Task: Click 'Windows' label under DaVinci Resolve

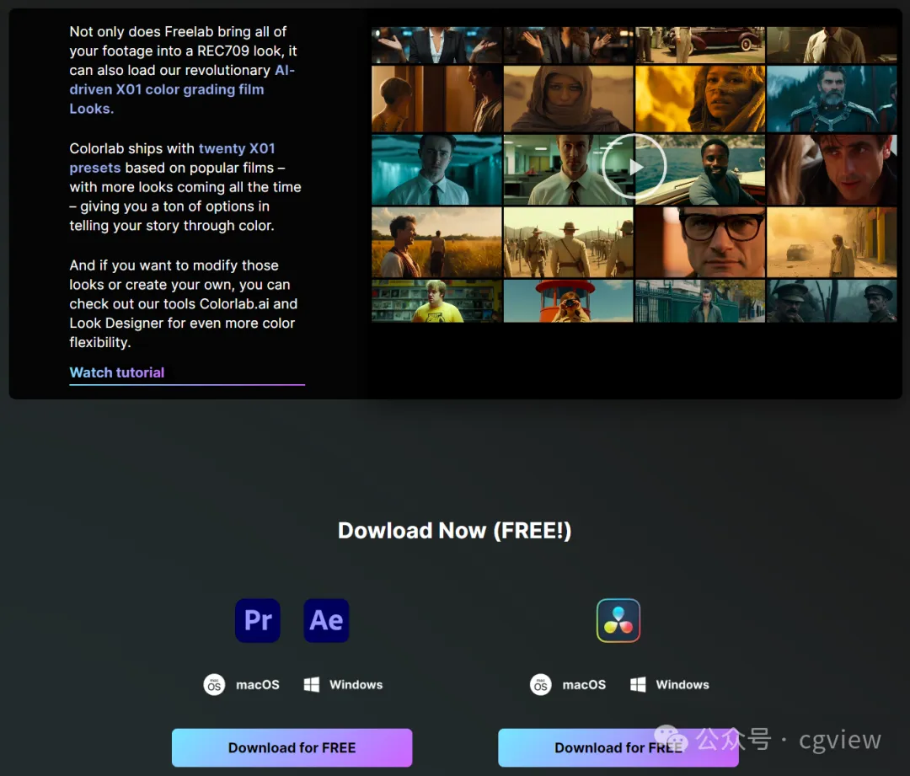Action: (682, 685)
